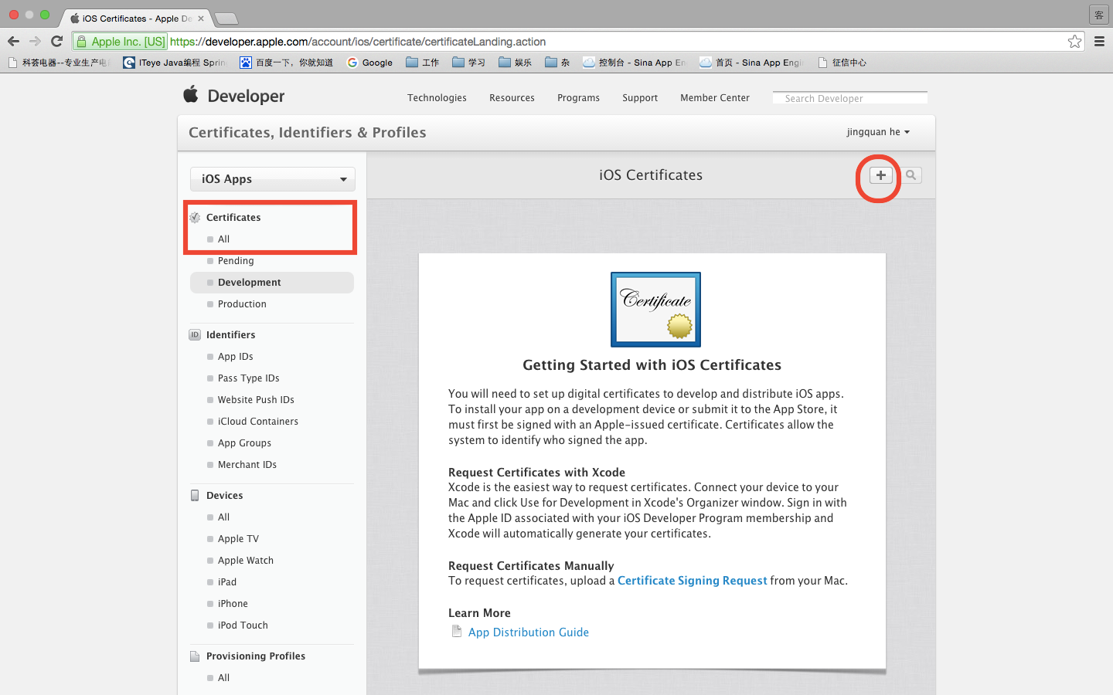This screenshot has width=1113, height=695.
Task: Click the Certificates section heading
Action: click(233, 218)
